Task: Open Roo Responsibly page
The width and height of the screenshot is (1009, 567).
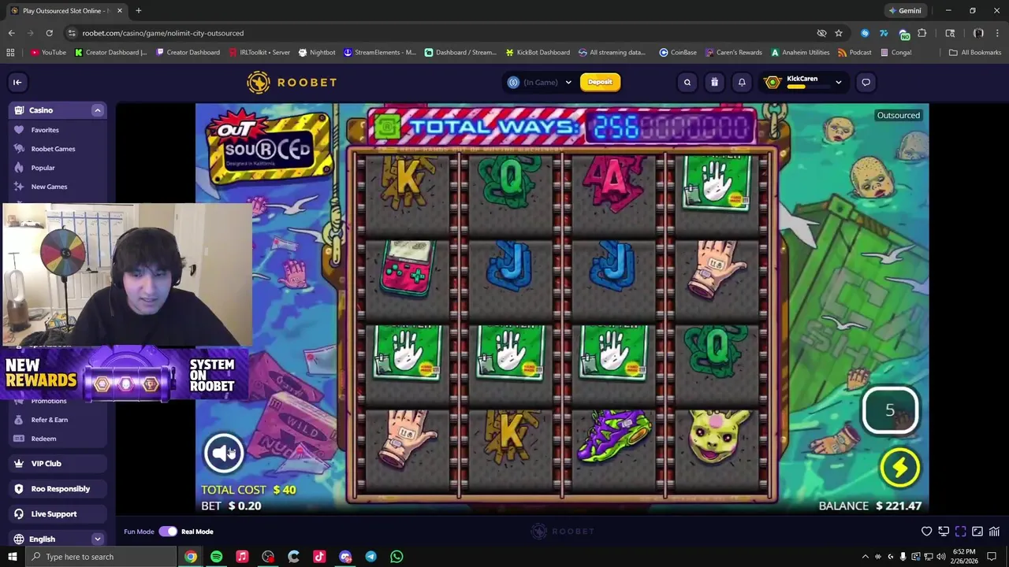Action: pos(58,489)
